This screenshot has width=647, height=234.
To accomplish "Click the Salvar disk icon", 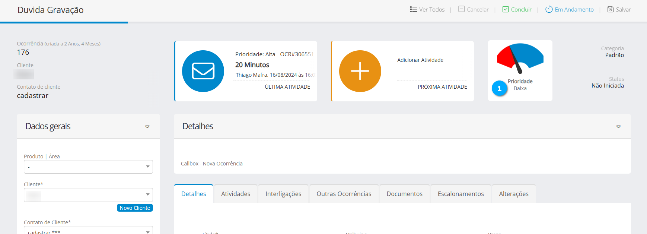I will [610, 9].
